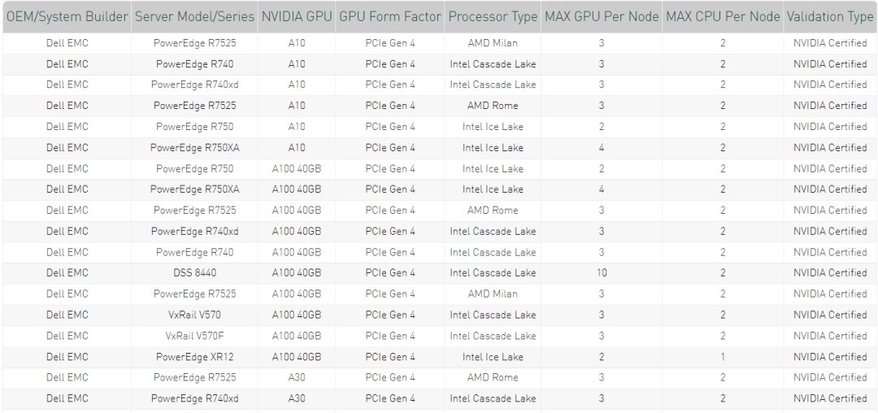Select PowerEdge R750XA with A10 GPU
This screenshot has height=413, width=878.
[194, 148]
